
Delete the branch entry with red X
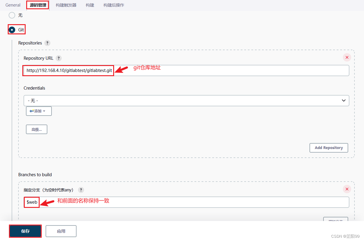(x=347, y=189)
